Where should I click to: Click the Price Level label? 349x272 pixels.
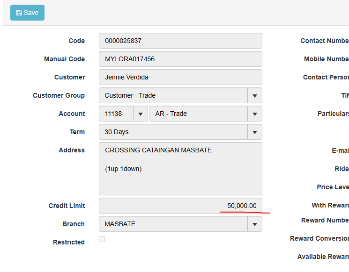333,187
